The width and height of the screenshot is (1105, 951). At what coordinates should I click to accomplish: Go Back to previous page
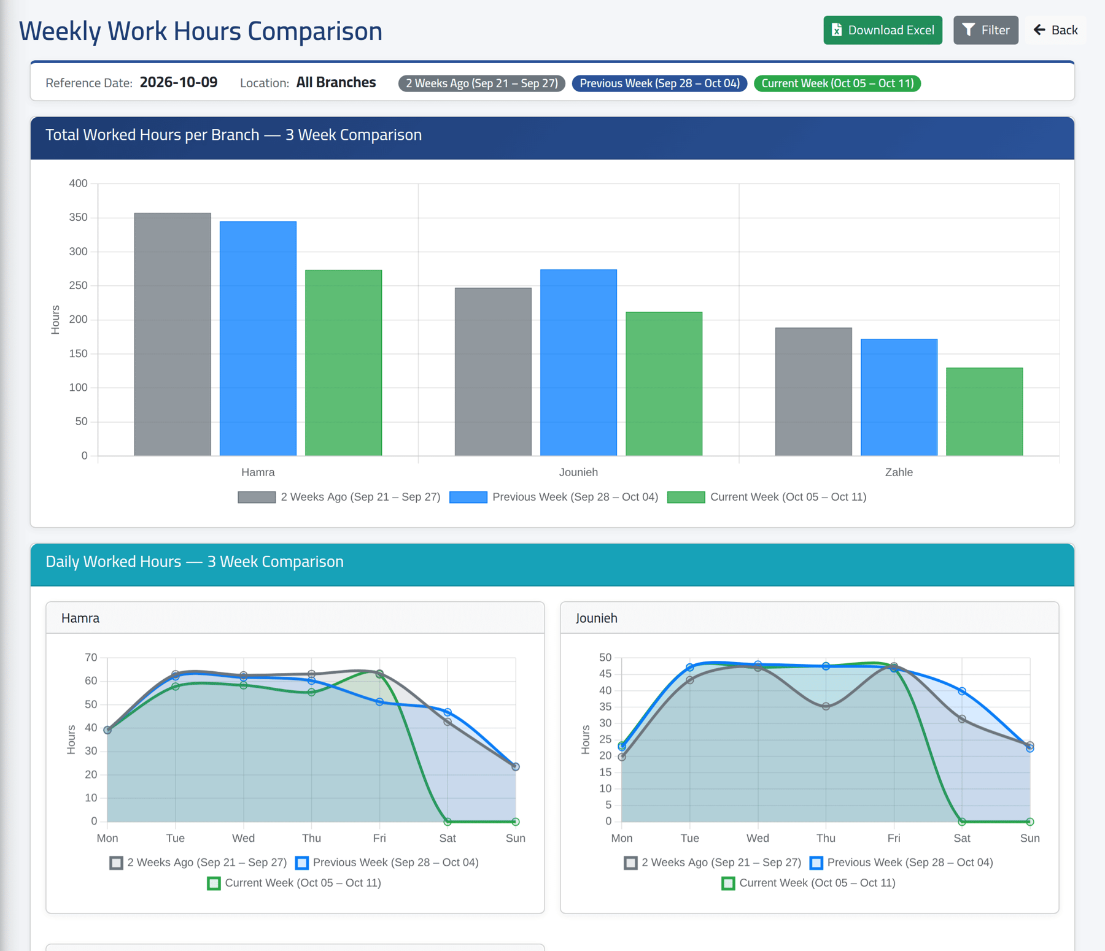point(1056,30)
